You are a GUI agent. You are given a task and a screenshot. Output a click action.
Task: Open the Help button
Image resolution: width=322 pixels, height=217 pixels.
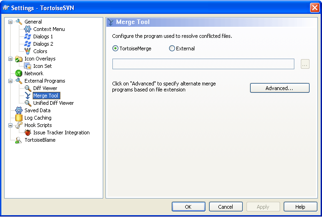(300, 207)
